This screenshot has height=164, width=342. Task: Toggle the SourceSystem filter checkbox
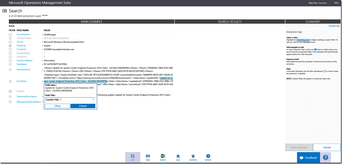tap(10, 35)
